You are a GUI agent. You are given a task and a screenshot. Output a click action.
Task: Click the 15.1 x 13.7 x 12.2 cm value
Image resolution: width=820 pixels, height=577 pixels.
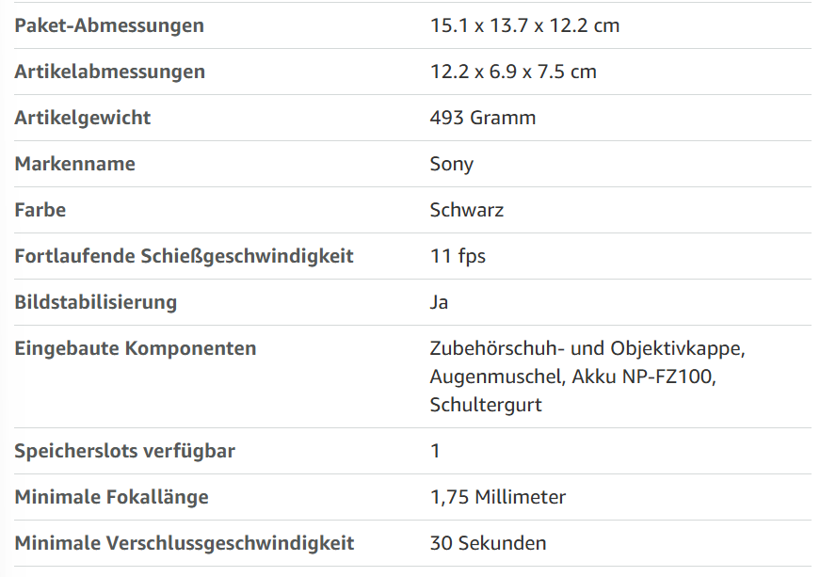[524, 25]
